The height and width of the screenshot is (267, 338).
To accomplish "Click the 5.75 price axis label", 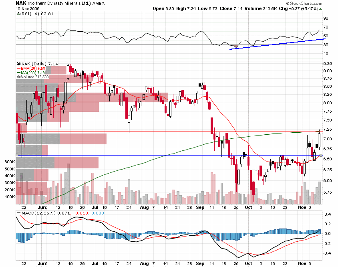I will point(328,192).
